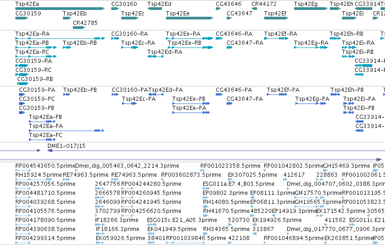The width and height of the screenshot is (385, 245).
Task: Click the Tsp42Eg-PA protein feature
Action: tap(311, 104)
